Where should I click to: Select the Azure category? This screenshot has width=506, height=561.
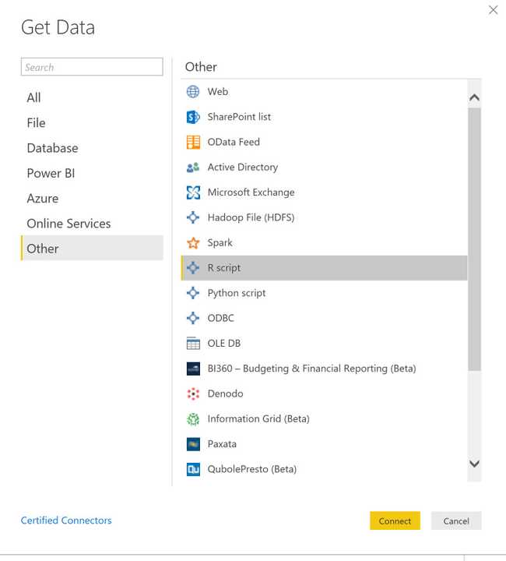pos(92,199)
